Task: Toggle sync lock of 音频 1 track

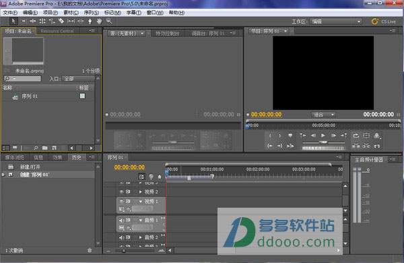Action: pos(128,220)
